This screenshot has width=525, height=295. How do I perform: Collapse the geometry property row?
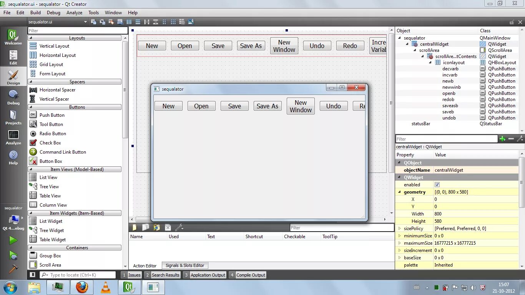point(400,192)
